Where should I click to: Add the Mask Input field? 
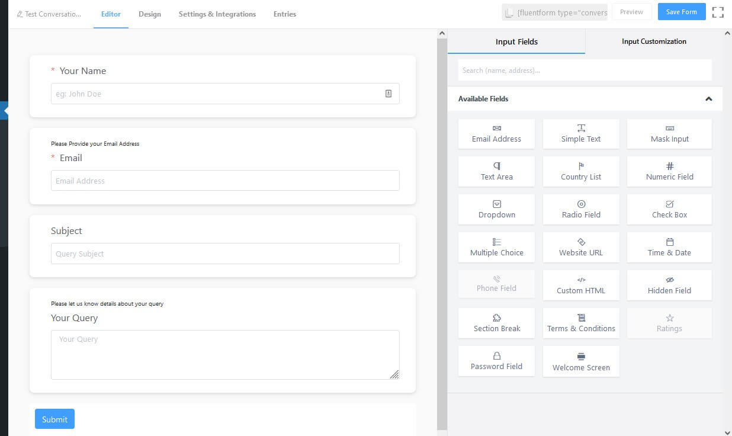669,134
